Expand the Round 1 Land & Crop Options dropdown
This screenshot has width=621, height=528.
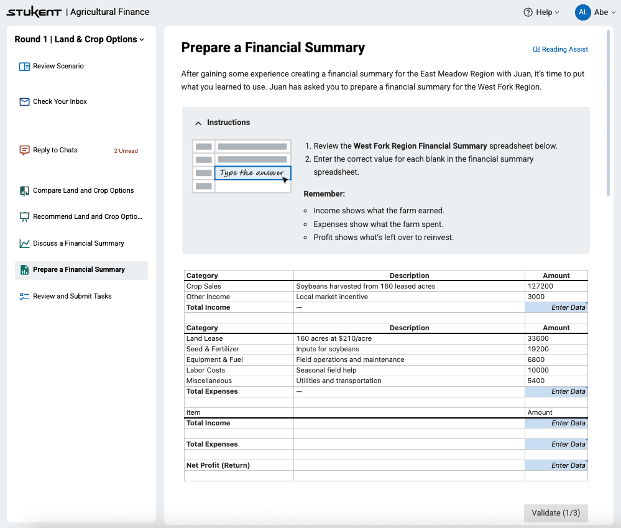[80, 39]
